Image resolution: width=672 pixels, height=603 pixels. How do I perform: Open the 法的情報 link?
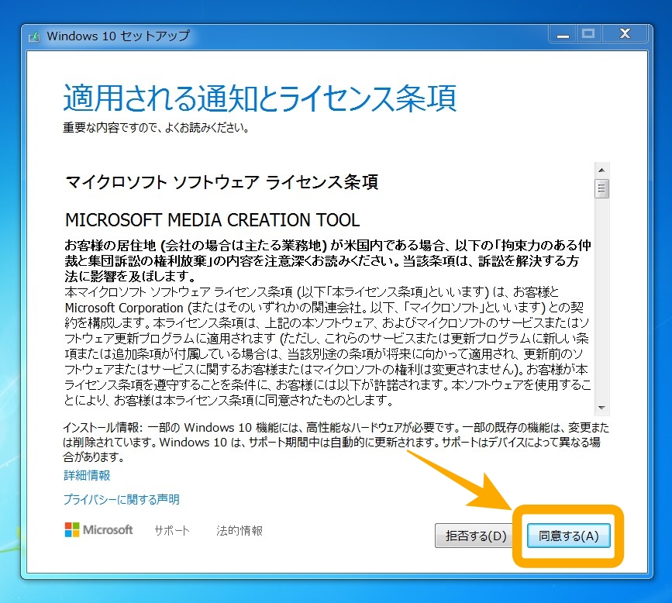point(241,531)
